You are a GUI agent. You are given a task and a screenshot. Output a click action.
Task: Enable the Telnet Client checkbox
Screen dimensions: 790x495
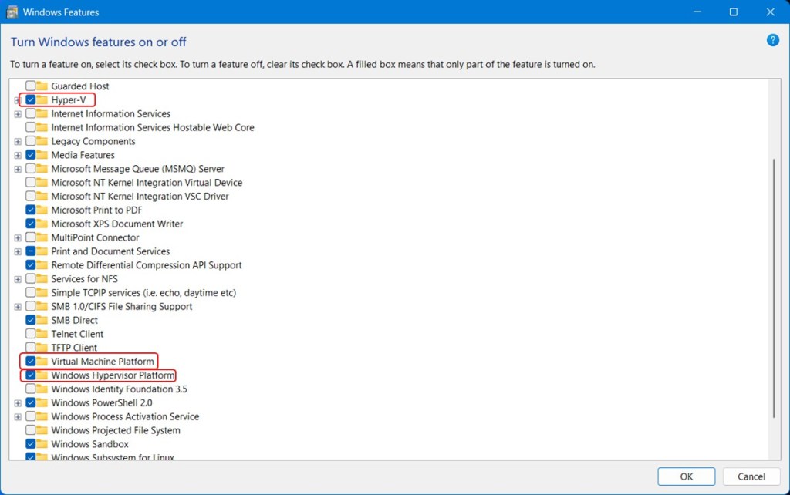30,333
